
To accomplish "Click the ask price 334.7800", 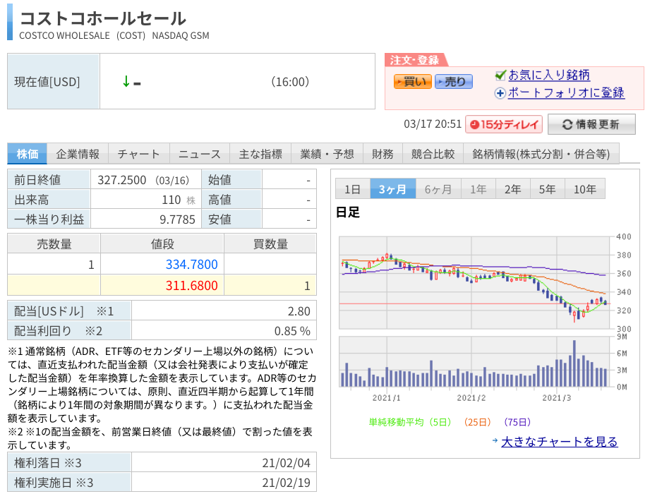I will coord(191,265).
